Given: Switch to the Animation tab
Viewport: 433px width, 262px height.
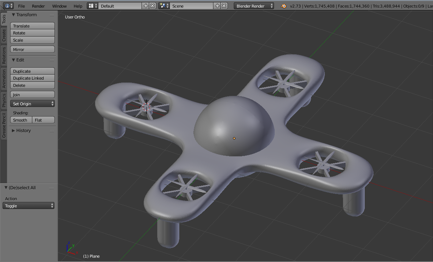Looking at the screenshot, I should point(4,79).
